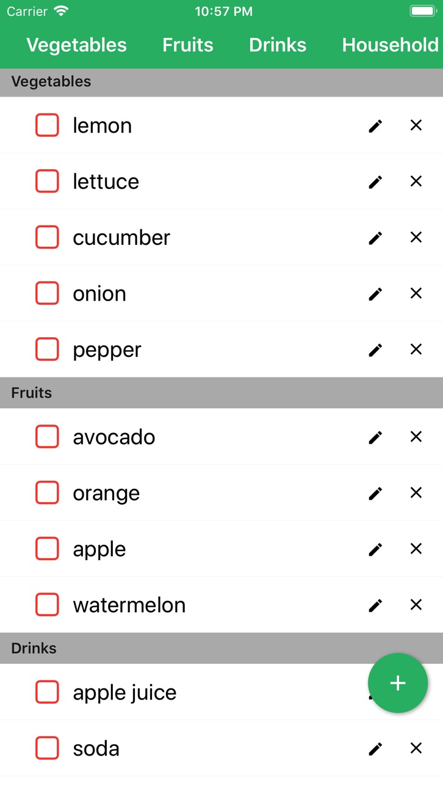The height and width of the screenshot is (788, 443).
Task: Switch to the Fruits tab
Action: [188, 45]
